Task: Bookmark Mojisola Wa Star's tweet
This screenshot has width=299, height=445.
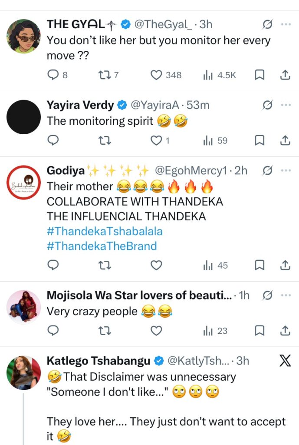Action: [x=259, y=331]
